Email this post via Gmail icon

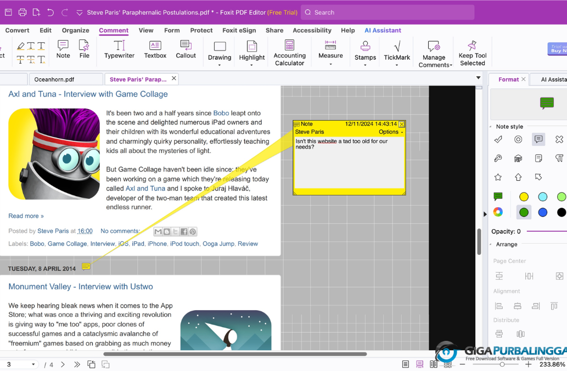click(158, 232)
